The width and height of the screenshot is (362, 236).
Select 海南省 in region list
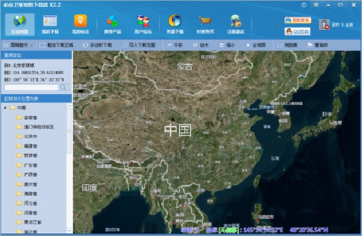click(30, 194)
